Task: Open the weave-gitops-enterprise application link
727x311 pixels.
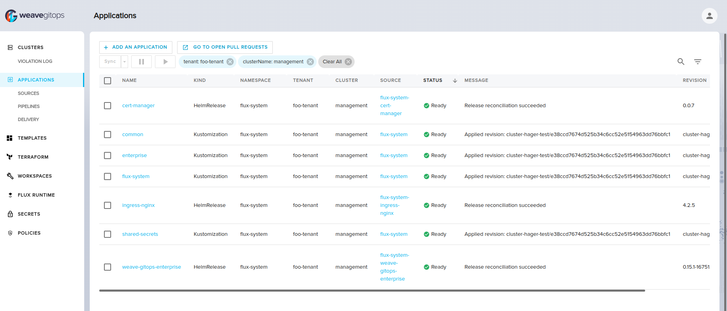Action: point(151,267)
